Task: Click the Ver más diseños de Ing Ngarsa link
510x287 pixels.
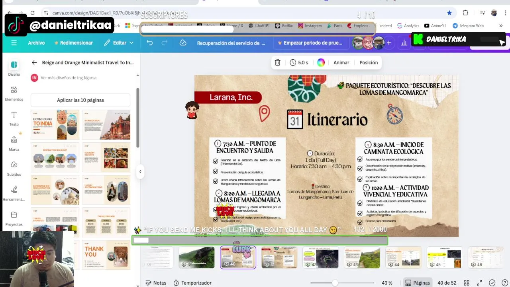Action: [x=69, y=78]
